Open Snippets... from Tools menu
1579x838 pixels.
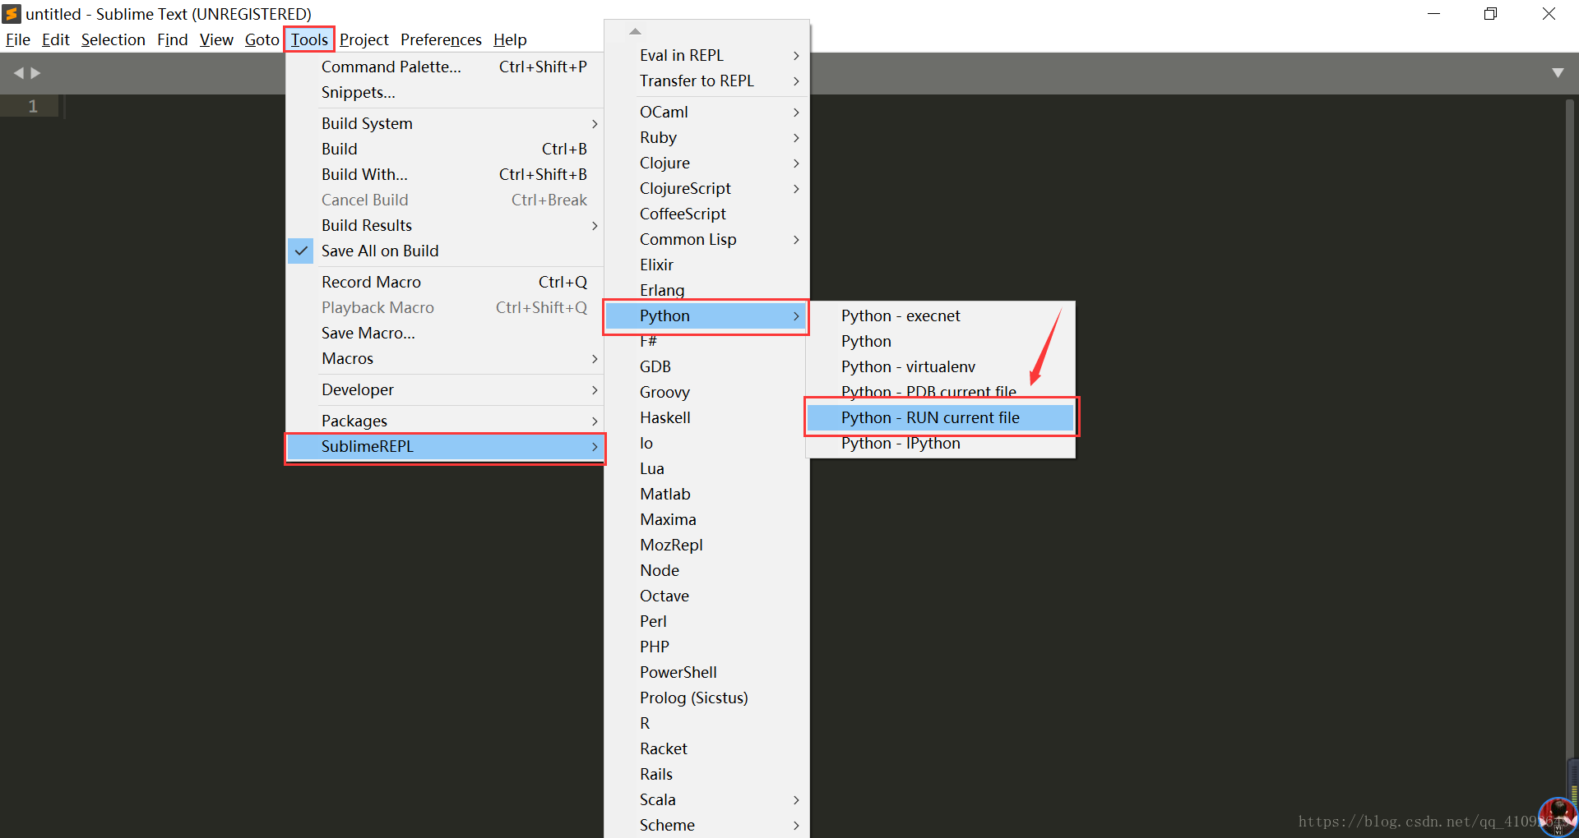click(x=445, y=92)
